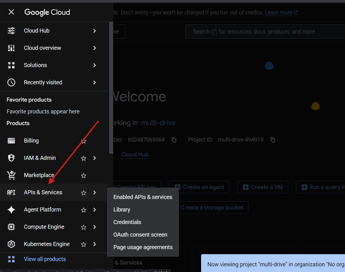
Task: Click Create a storage bucket button
Action: pyautogui.click(x=212, y=207)
